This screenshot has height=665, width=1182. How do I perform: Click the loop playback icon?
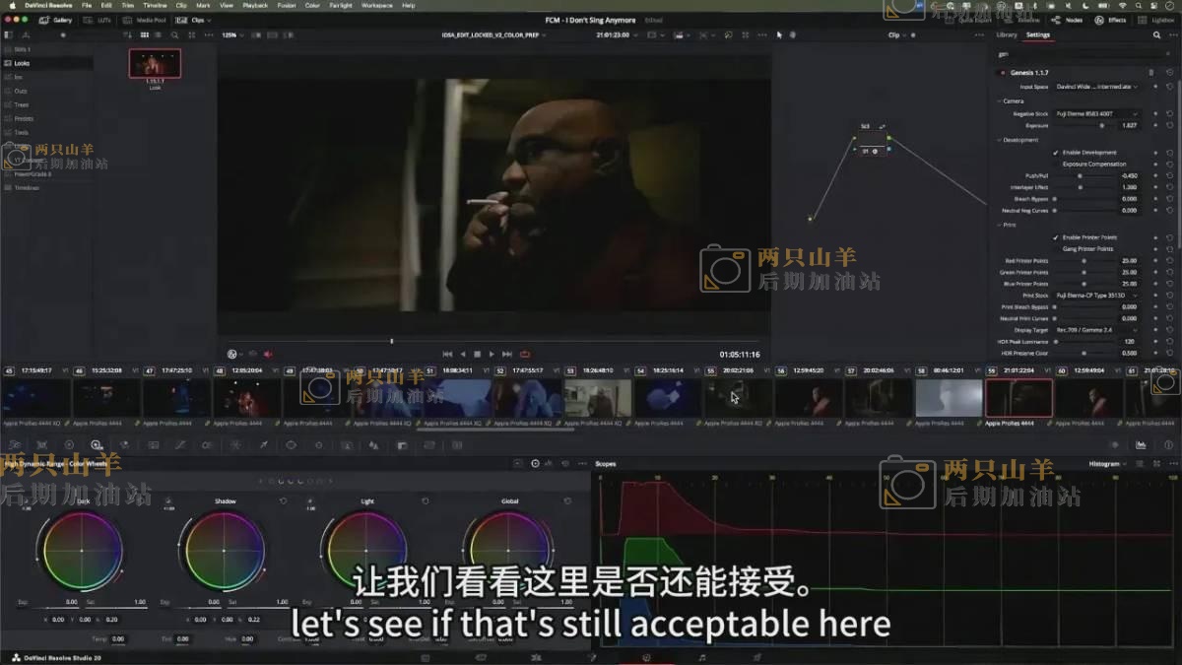pyautogui.click(x=525, y=354)
